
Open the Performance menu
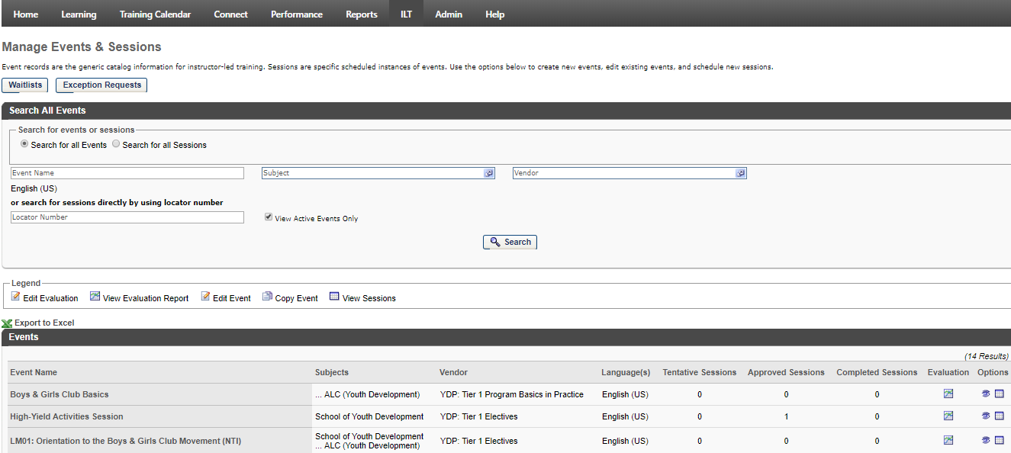click(296, 14)
